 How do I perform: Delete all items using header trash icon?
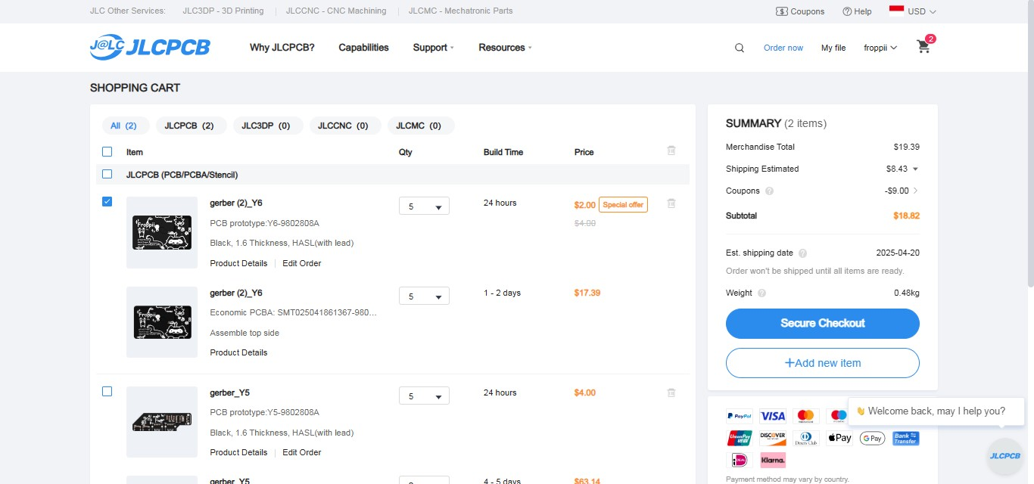(671, 150)
